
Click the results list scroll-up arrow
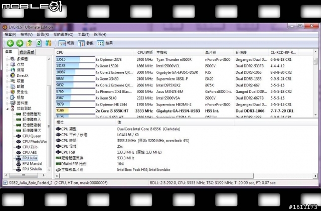click(x=315, y=52)
